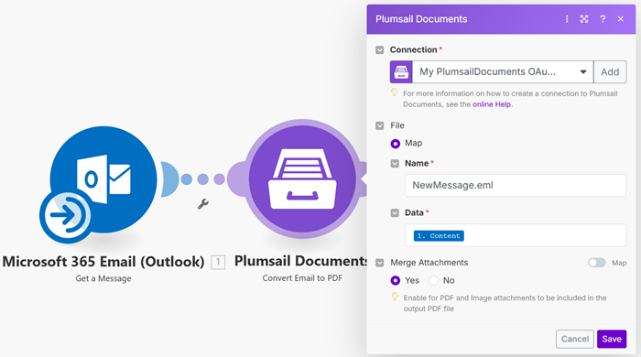
Task: Select Yes for Merge Attachments
Action: (x=396, y=281)
